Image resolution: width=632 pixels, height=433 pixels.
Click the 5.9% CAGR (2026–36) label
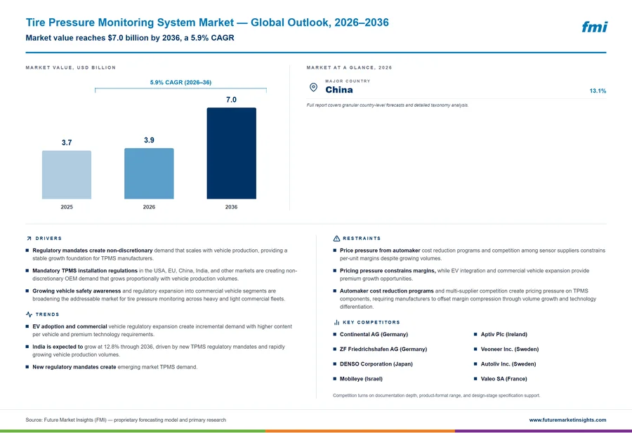click(x=180, y=82)
